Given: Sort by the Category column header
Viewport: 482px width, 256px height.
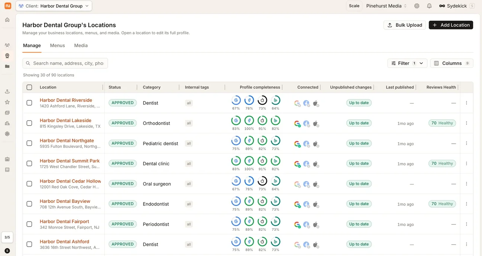Looking at the screenshot, I should pos(152,87).
